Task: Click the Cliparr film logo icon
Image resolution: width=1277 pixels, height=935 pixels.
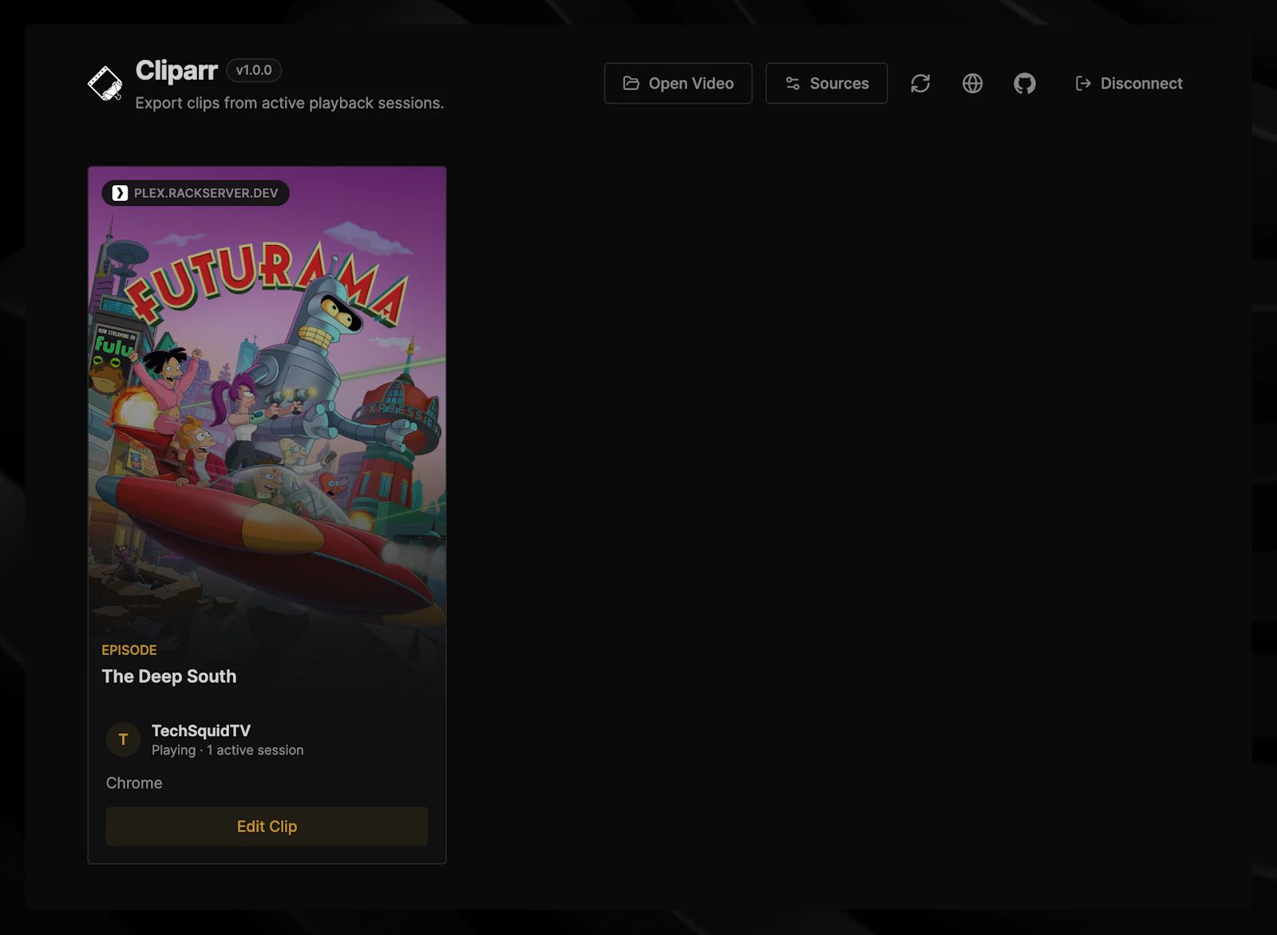Action: point(105,83)
